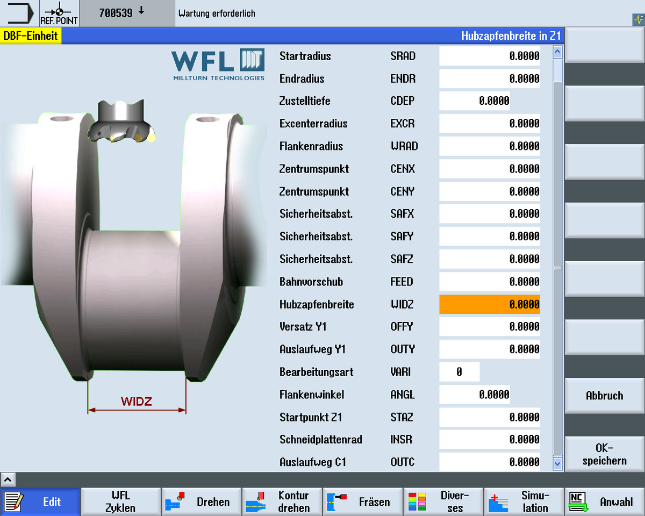Click the REF.POINT icon
The image size is (645, 516).
click(59, 13)
